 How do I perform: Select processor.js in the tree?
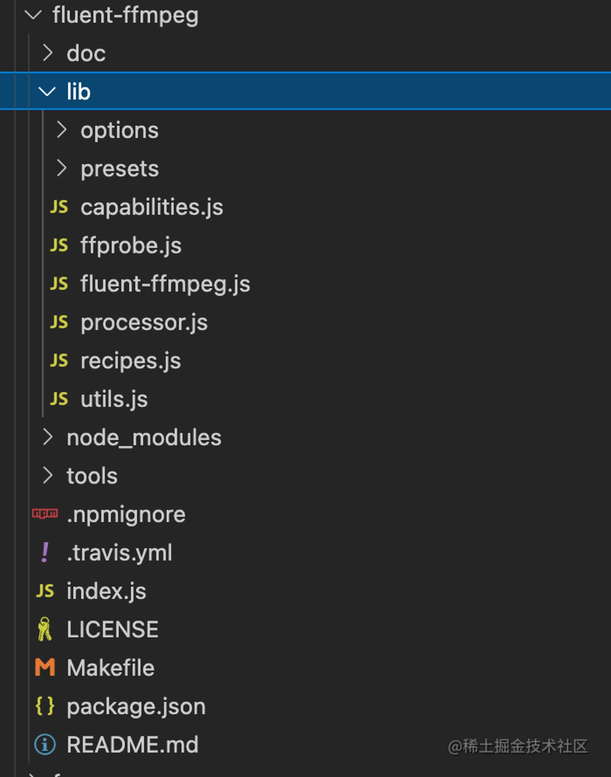click(144, 322)
